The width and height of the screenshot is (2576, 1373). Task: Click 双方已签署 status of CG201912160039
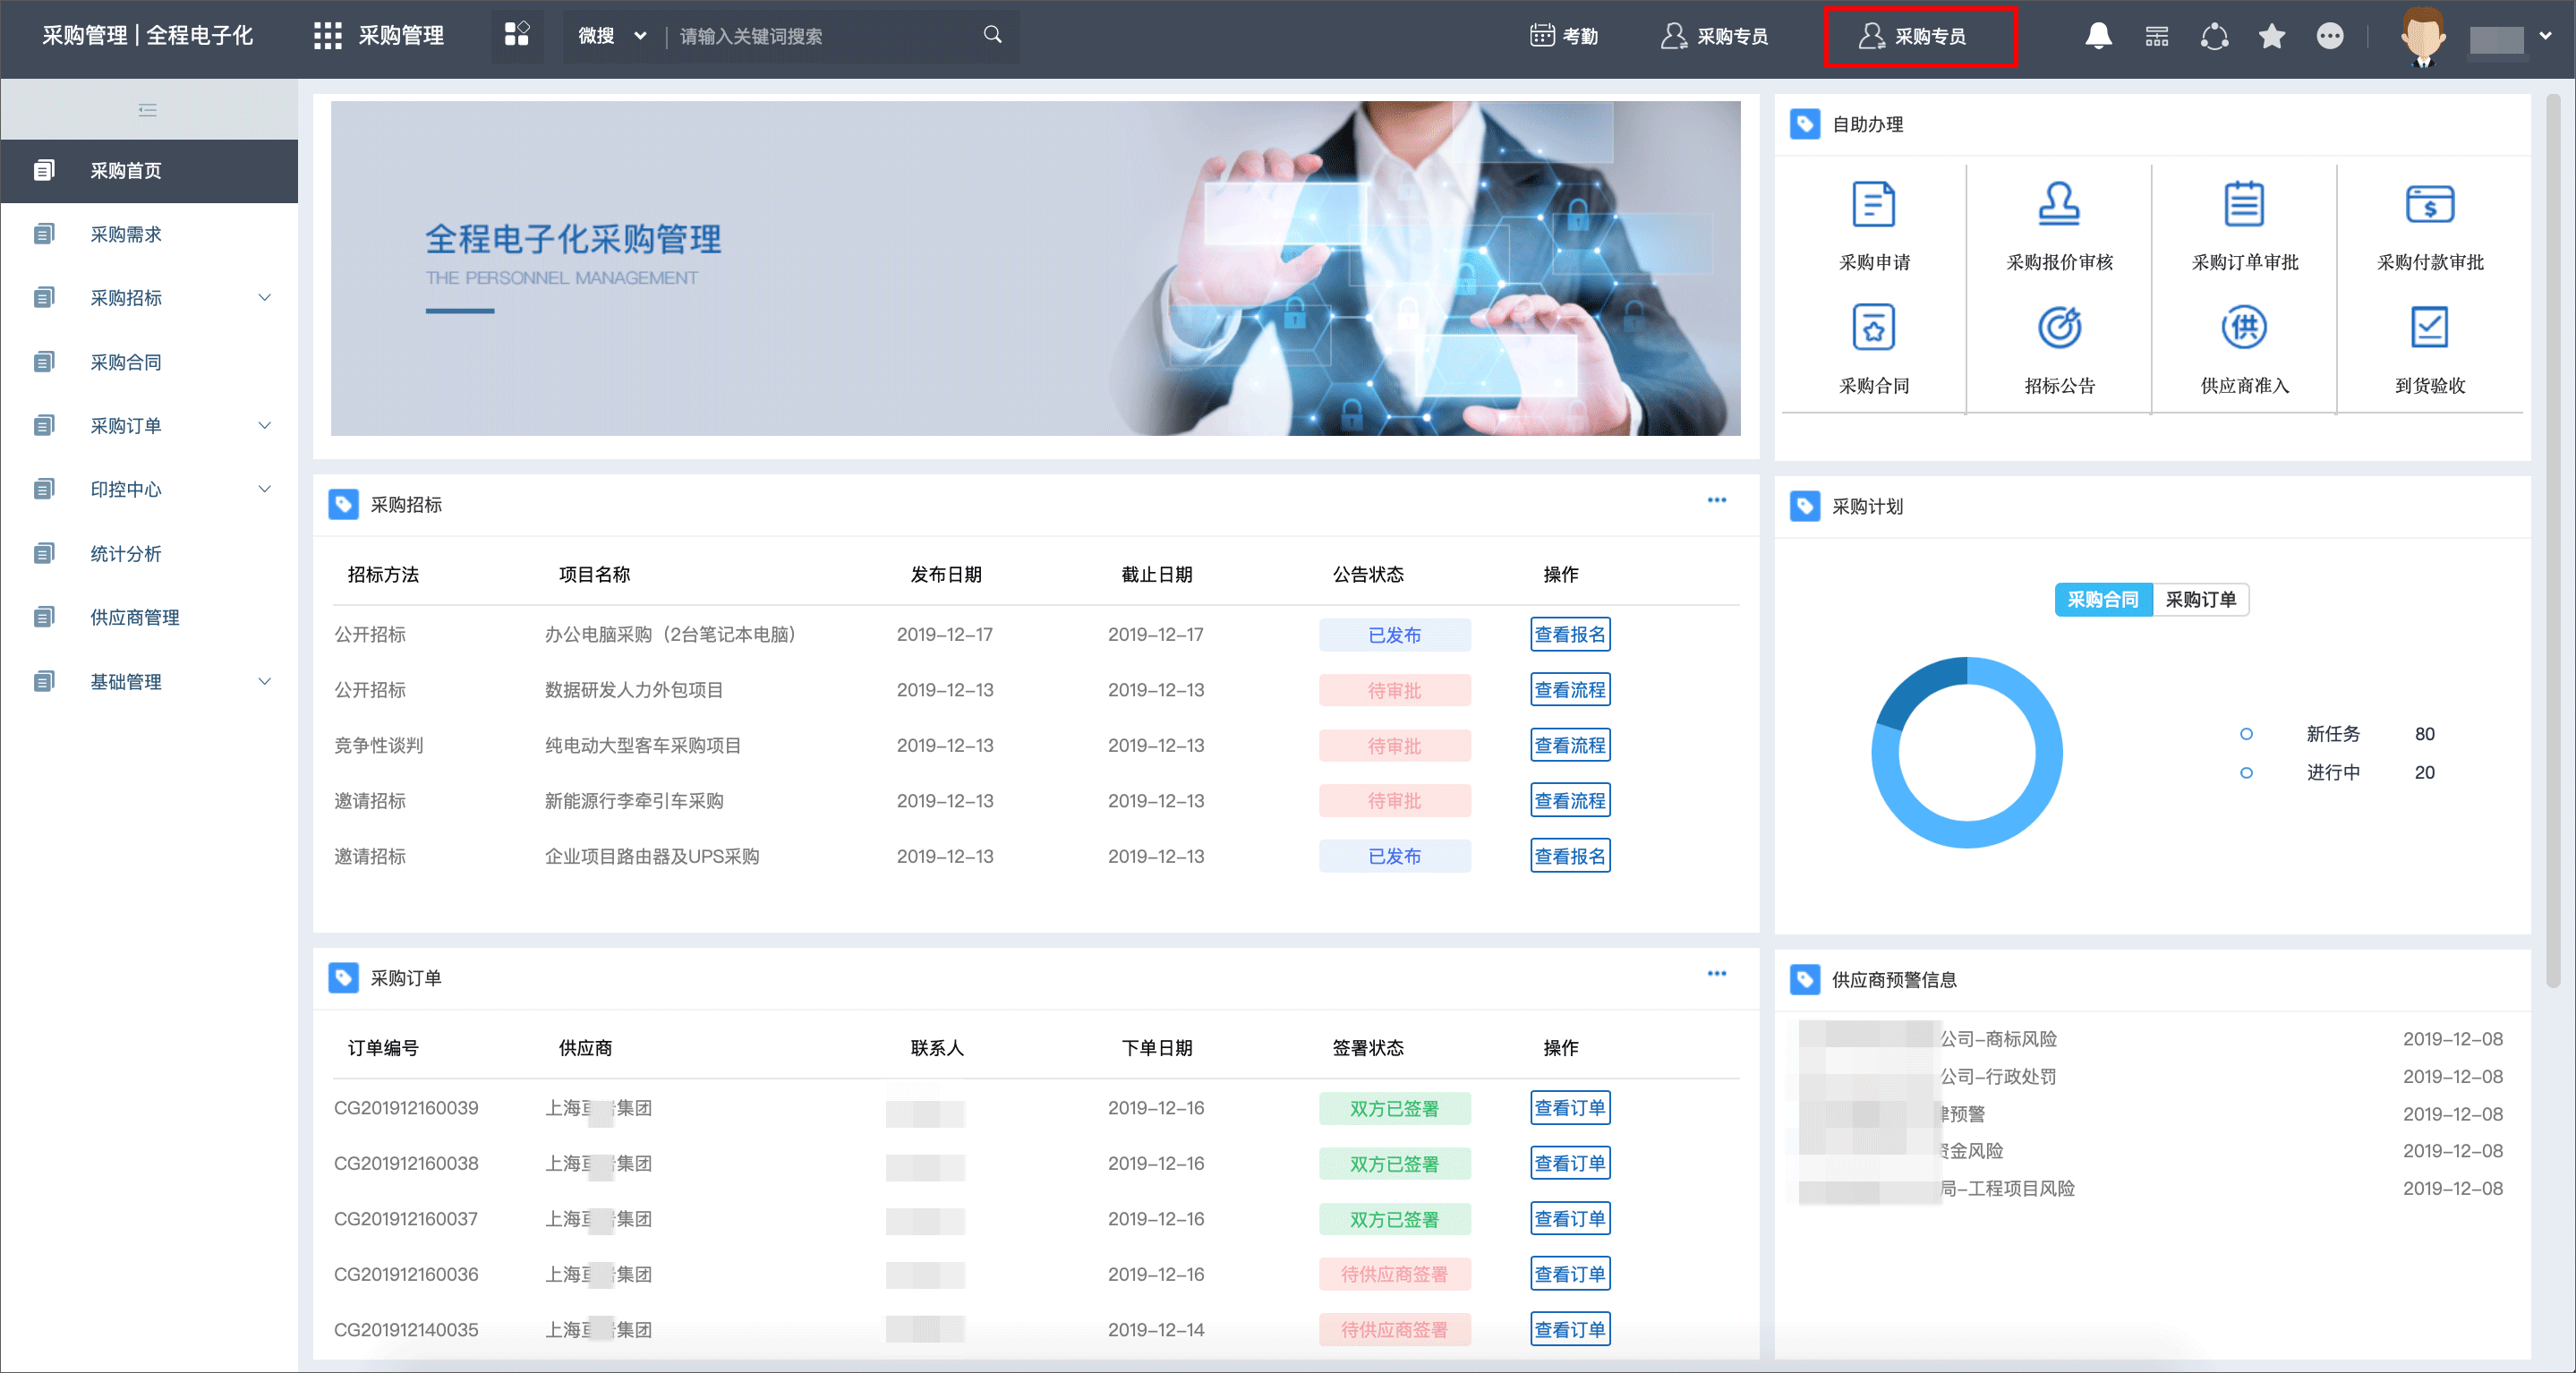click(x=1394, y=1108)
